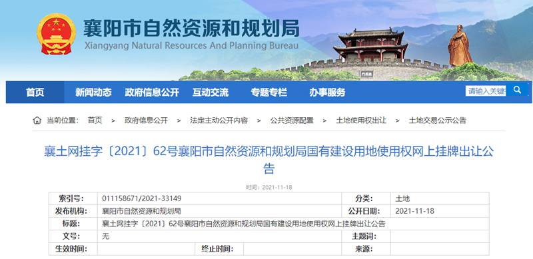Open the 政府信息公开 navigation item
This screenshot has width=533, height=259.
click(152, 92)
